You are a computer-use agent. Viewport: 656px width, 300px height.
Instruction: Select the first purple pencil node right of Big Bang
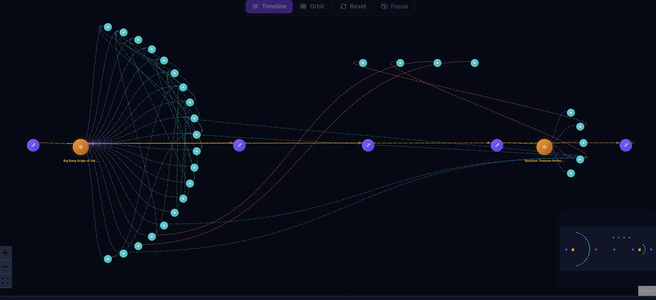(239, 145)
